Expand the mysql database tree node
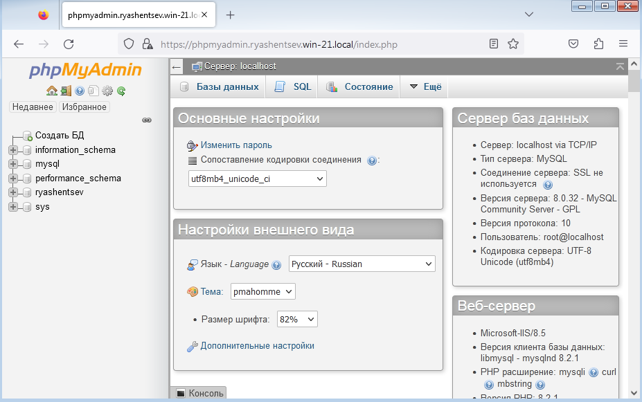Viewport: 642px width, 402px height. 13,164
